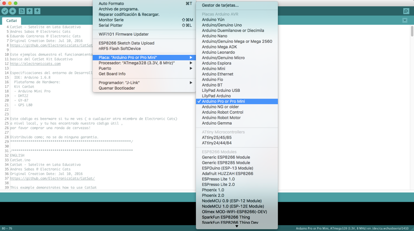Select Arduino/Genuino Mega or Mega 2560
Viewport: 414px width, 231px height.
(x=237, y=41)
